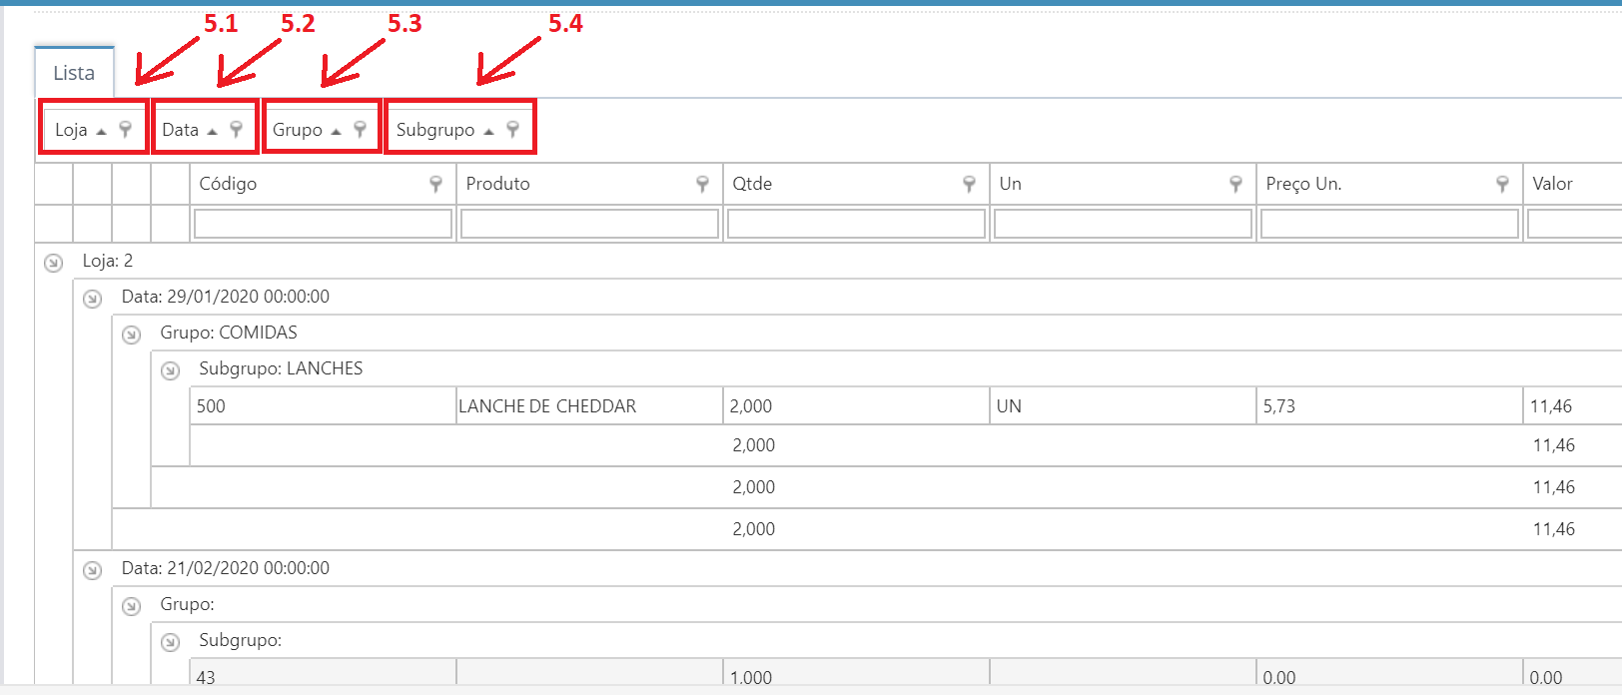Select the LANCHE DE CHEDDAR product cell
The image size is (1622, 695).
coord(589,406)
